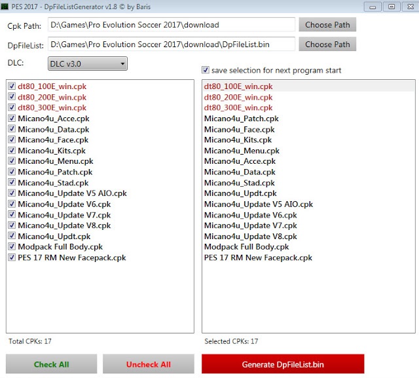Toggle Micano4u_Face.cpk checkbox

click(x=12, y=140)
